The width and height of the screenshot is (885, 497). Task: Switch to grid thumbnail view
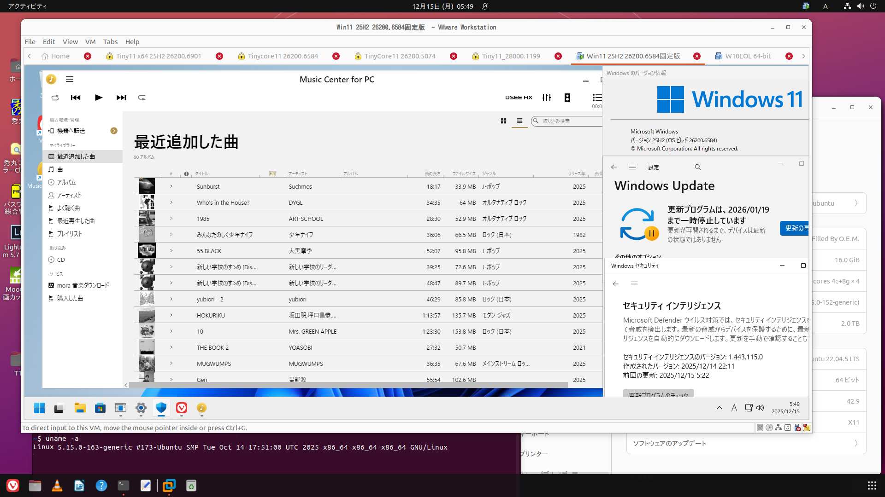coord(503,121)
